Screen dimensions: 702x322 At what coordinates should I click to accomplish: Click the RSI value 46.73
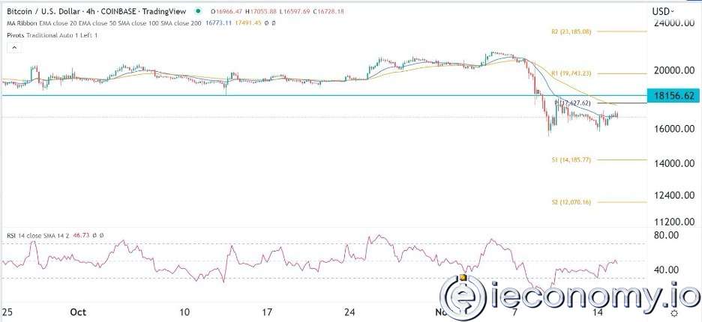click(82, 235)
